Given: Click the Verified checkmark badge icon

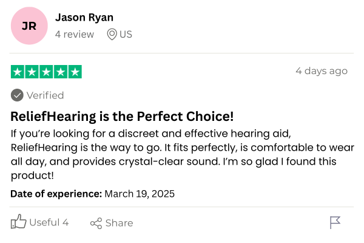Looking at the screenshot, I should pos(17,95).
